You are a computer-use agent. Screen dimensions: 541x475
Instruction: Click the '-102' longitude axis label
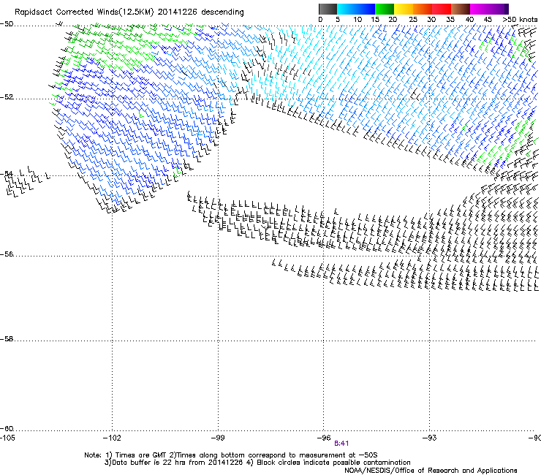(112, 438)
